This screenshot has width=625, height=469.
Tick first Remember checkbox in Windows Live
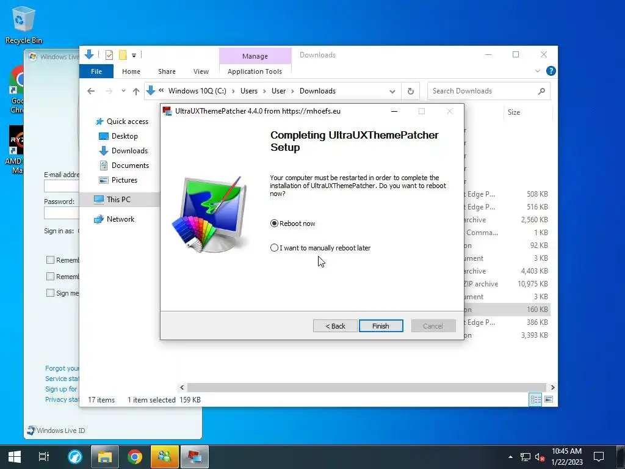tap(50, 260)
